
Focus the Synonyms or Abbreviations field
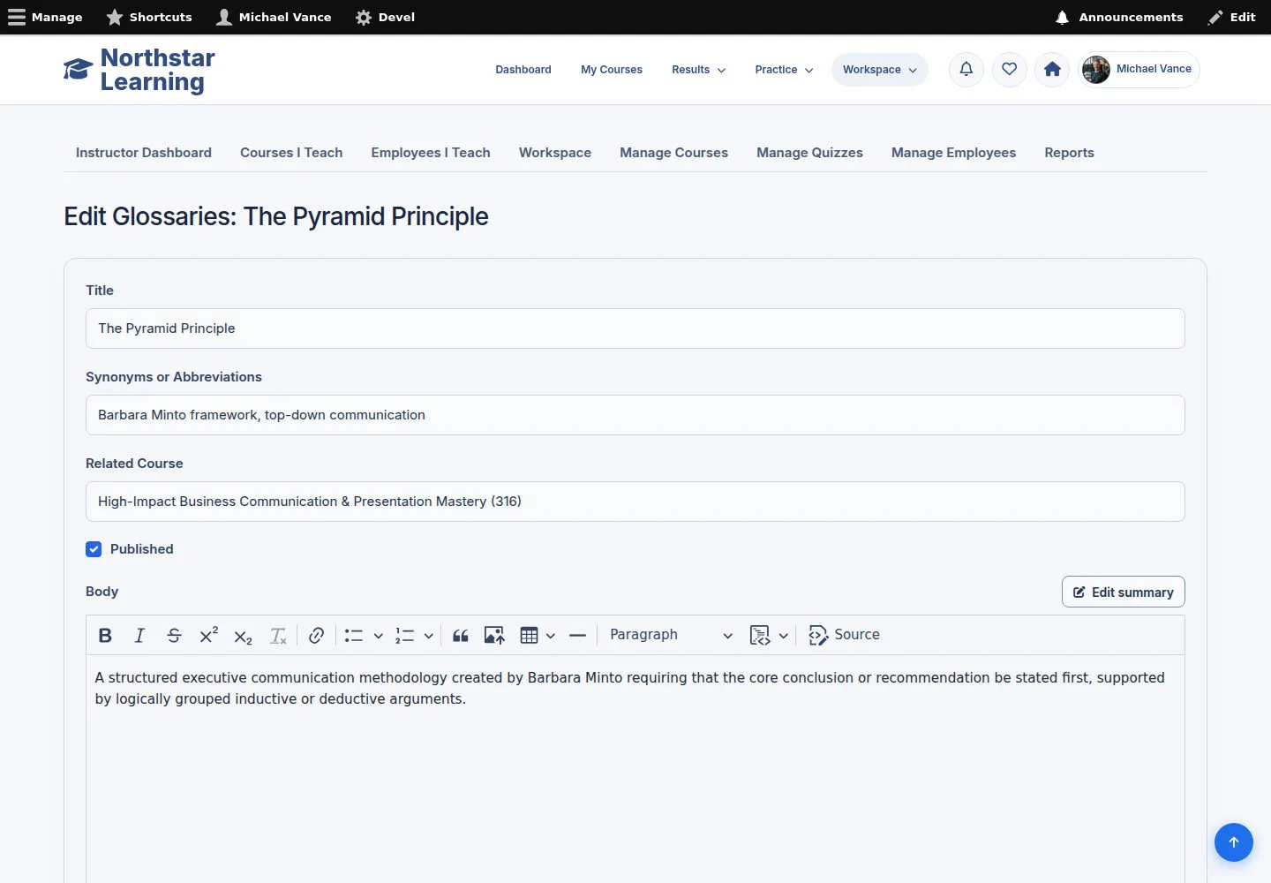pos(635,415)
